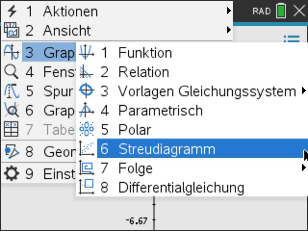The image size is (308, 231).
Task: Click the Relation graph type icon
Action: pos(87,72)
